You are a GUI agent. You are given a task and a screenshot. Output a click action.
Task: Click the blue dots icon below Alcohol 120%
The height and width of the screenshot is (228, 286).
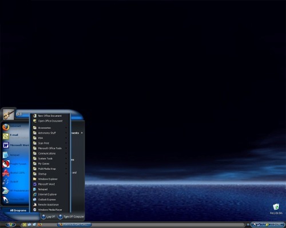[6, 182]
